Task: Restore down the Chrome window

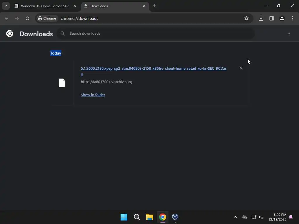Action: (x=279, y=6)
